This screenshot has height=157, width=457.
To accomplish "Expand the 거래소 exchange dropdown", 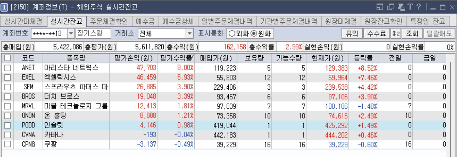I will (190, 34).
